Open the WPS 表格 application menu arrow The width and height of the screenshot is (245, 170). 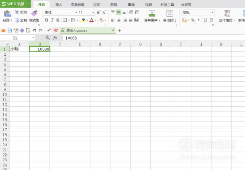click(29, 4)
